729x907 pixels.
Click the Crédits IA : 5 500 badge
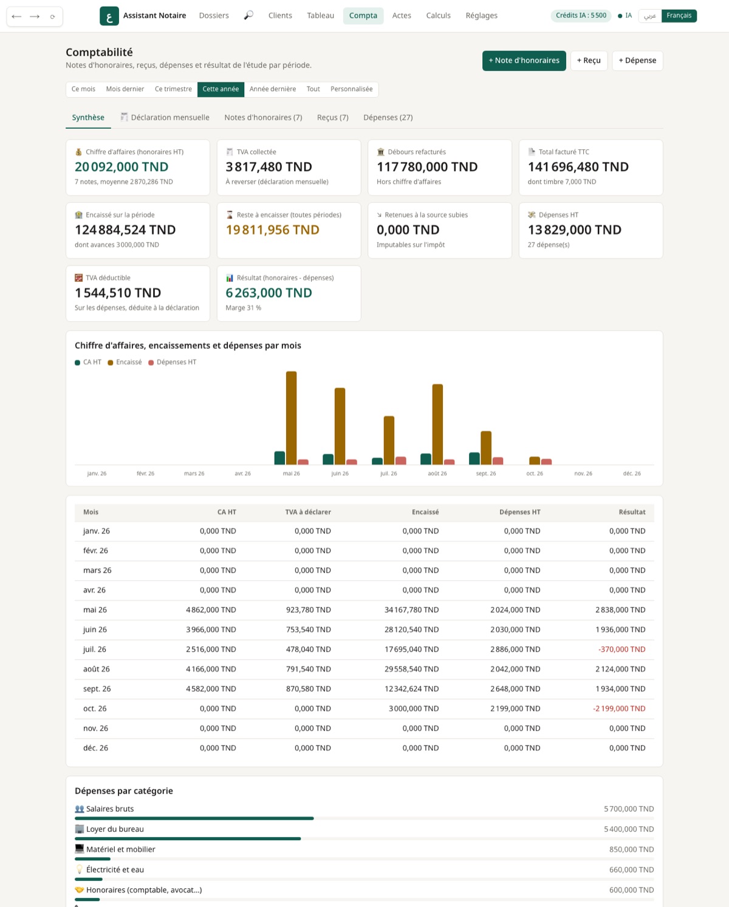click(x=581, y=16)
